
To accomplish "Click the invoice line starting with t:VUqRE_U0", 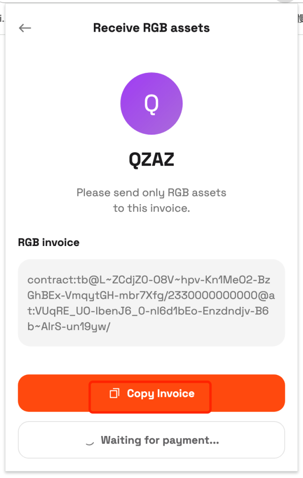I will [148, 311].
